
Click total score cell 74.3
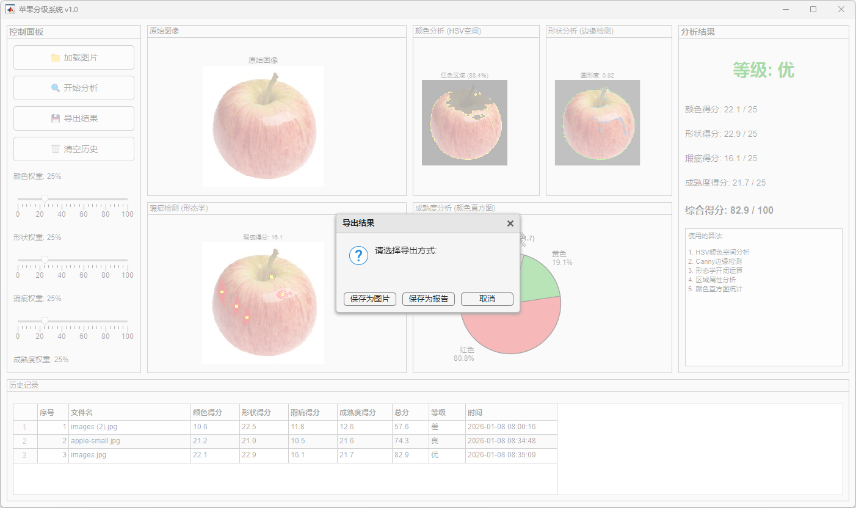(x=410, y=441)
